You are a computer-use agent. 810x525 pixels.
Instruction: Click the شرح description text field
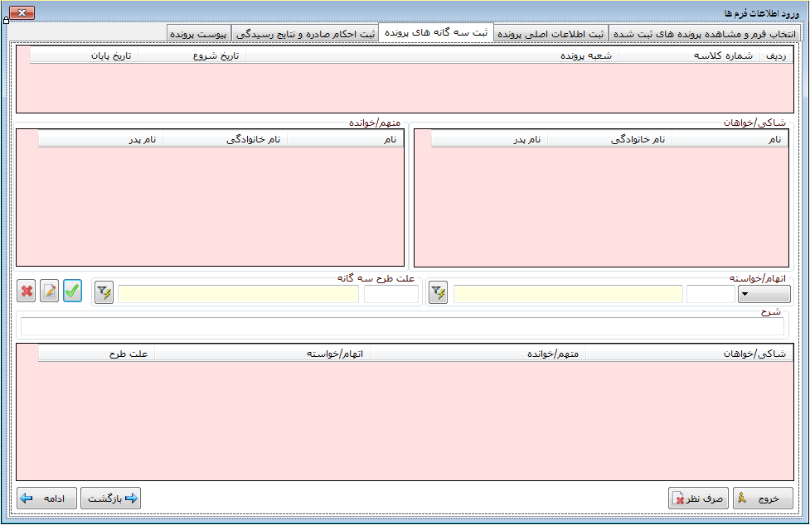click(x=402, y=327)
